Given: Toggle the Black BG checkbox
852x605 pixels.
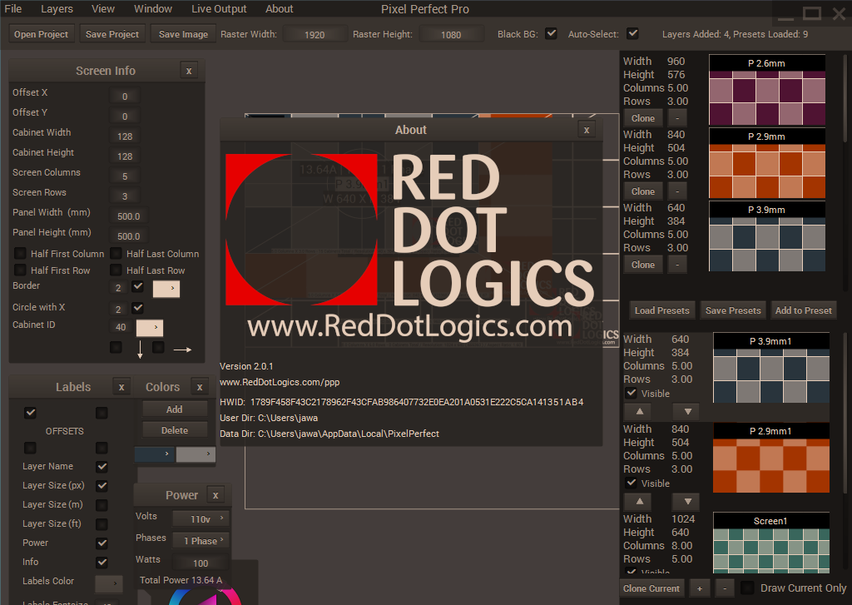Looking at the screenshot, I should pyautogui.click(x=551, y=33).
